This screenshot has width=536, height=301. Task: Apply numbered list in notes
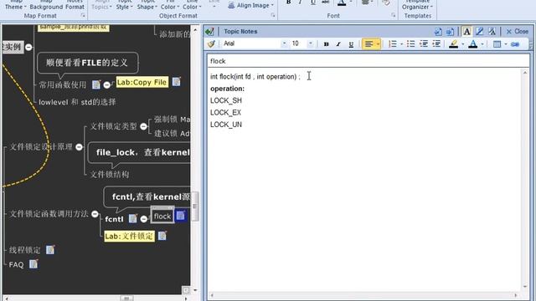coord(393,44)
